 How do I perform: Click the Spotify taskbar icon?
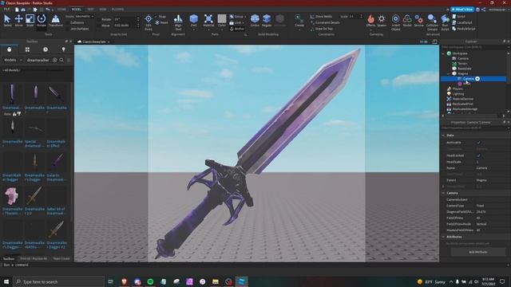tap(150, 281)
